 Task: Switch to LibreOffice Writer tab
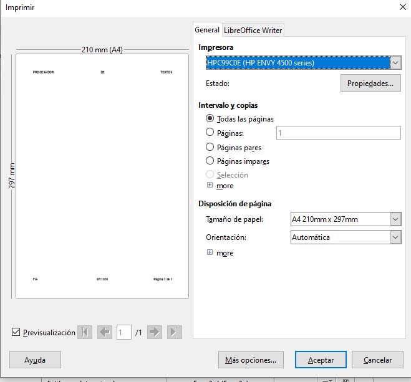253,31
